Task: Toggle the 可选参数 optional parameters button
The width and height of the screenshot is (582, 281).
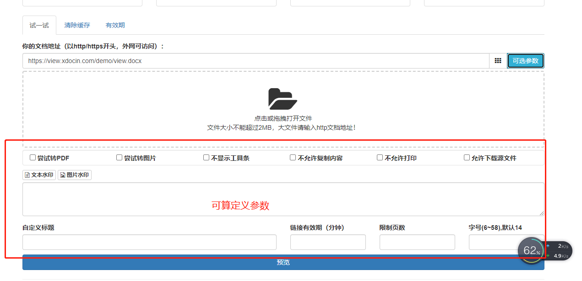Action: click(x=525, y=61)
